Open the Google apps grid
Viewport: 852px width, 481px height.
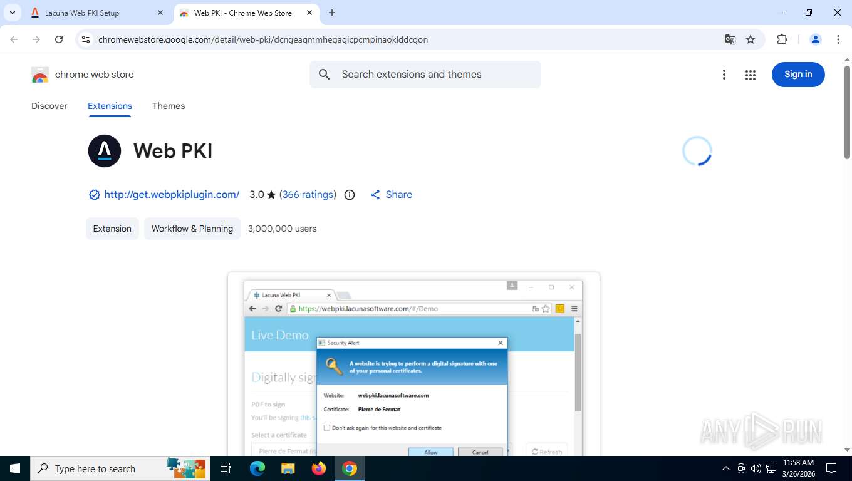pos(751,75)
